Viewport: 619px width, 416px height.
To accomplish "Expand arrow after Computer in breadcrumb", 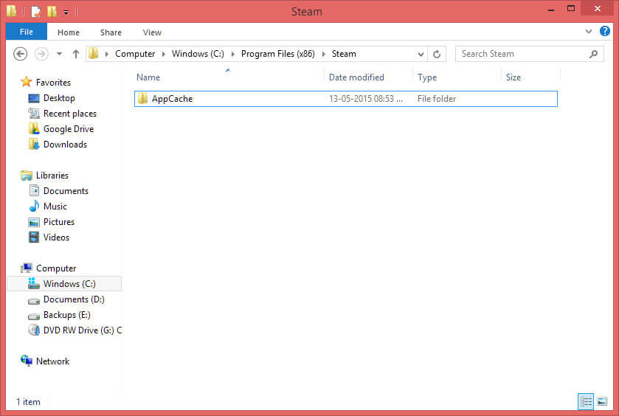I will [164, 54].
